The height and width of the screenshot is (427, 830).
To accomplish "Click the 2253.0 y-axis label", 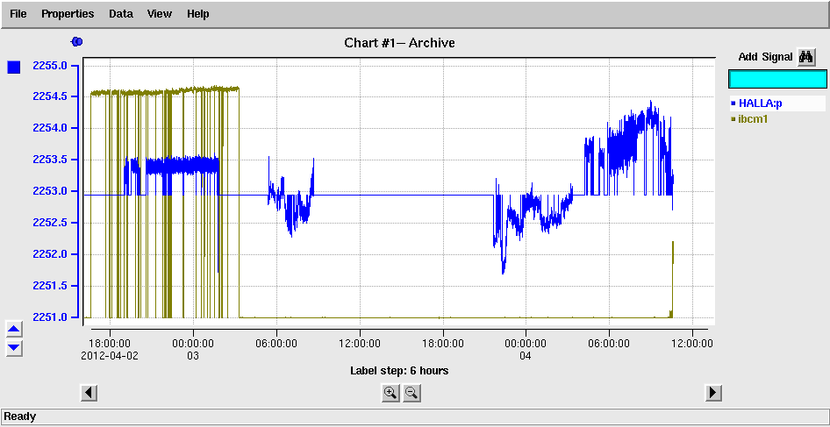I will tap(50, 191).
